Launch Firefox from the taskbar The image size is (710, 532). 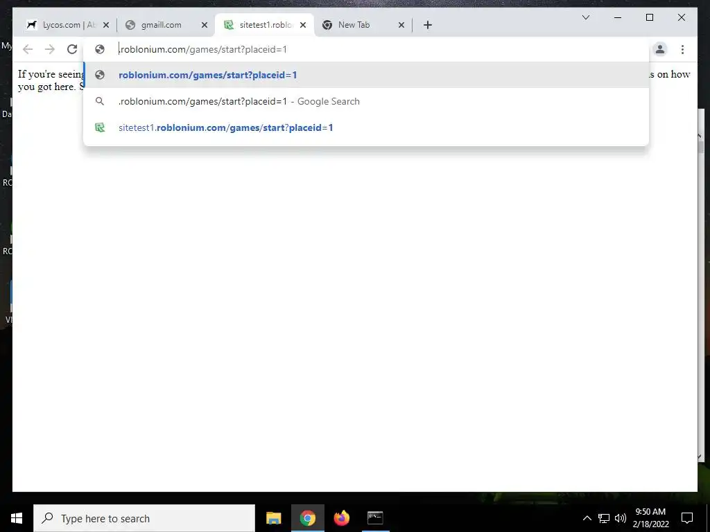point(341,518)
